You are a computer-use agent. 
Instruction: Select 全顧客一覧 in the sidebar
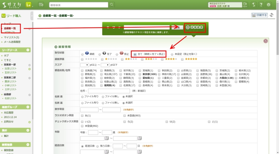(10, 28)
